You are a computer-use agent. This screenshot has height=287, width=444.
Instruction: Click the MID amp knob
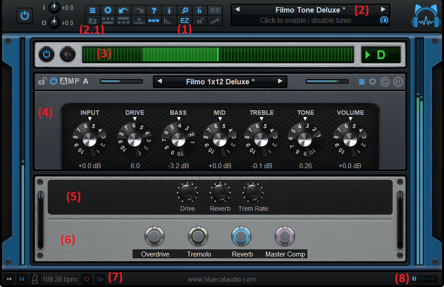point(220,140)
